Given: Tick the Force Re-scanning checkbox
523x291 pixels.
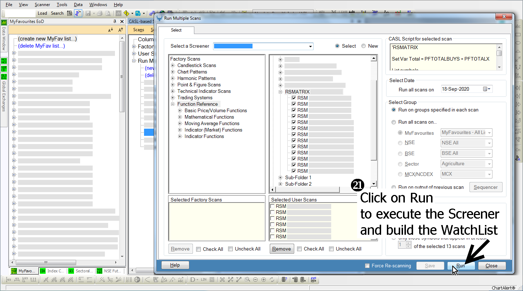Looking at the screenshot, I should click(367, 266).
